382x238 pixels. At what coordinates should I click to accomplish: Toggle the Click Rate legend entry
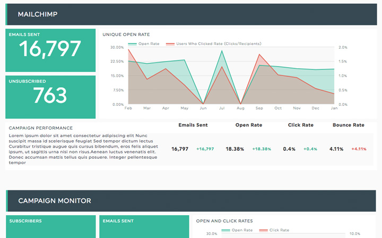click(x=274, y=230)
